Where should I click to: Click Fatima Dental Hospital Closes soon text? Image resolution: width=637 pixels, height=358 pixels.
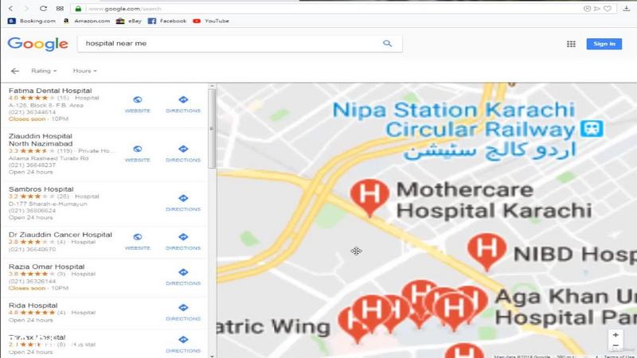pos(27,119)
